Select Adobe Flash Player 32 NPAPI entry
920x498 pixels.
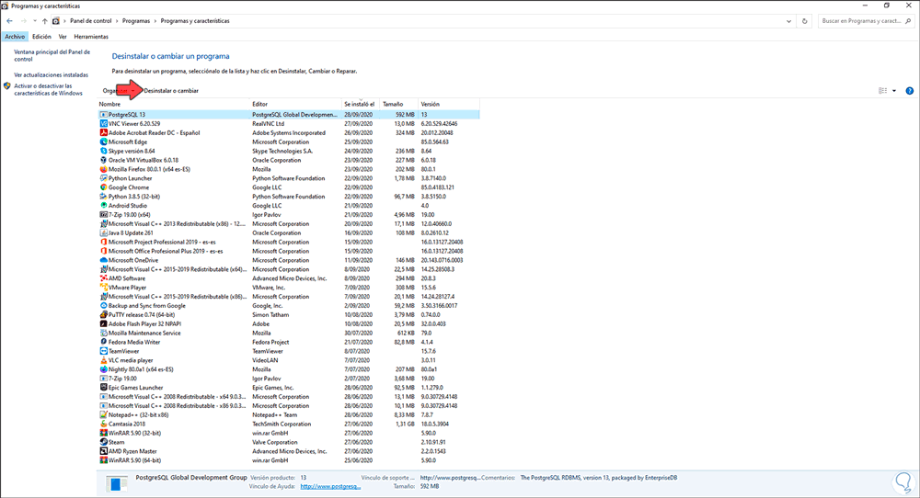(289, 324)
